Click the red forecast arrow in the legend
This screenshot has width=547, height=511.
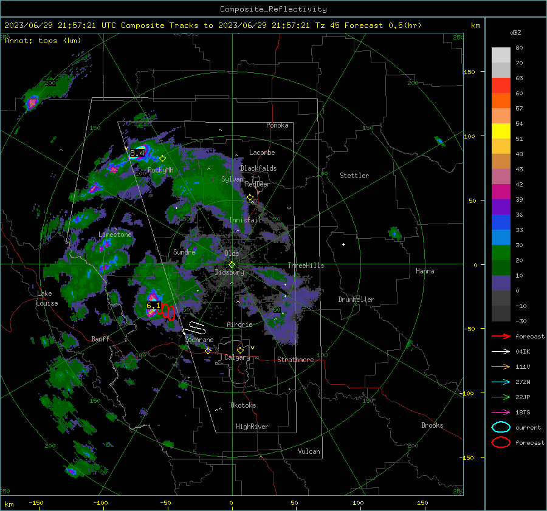tap(501, 336)
